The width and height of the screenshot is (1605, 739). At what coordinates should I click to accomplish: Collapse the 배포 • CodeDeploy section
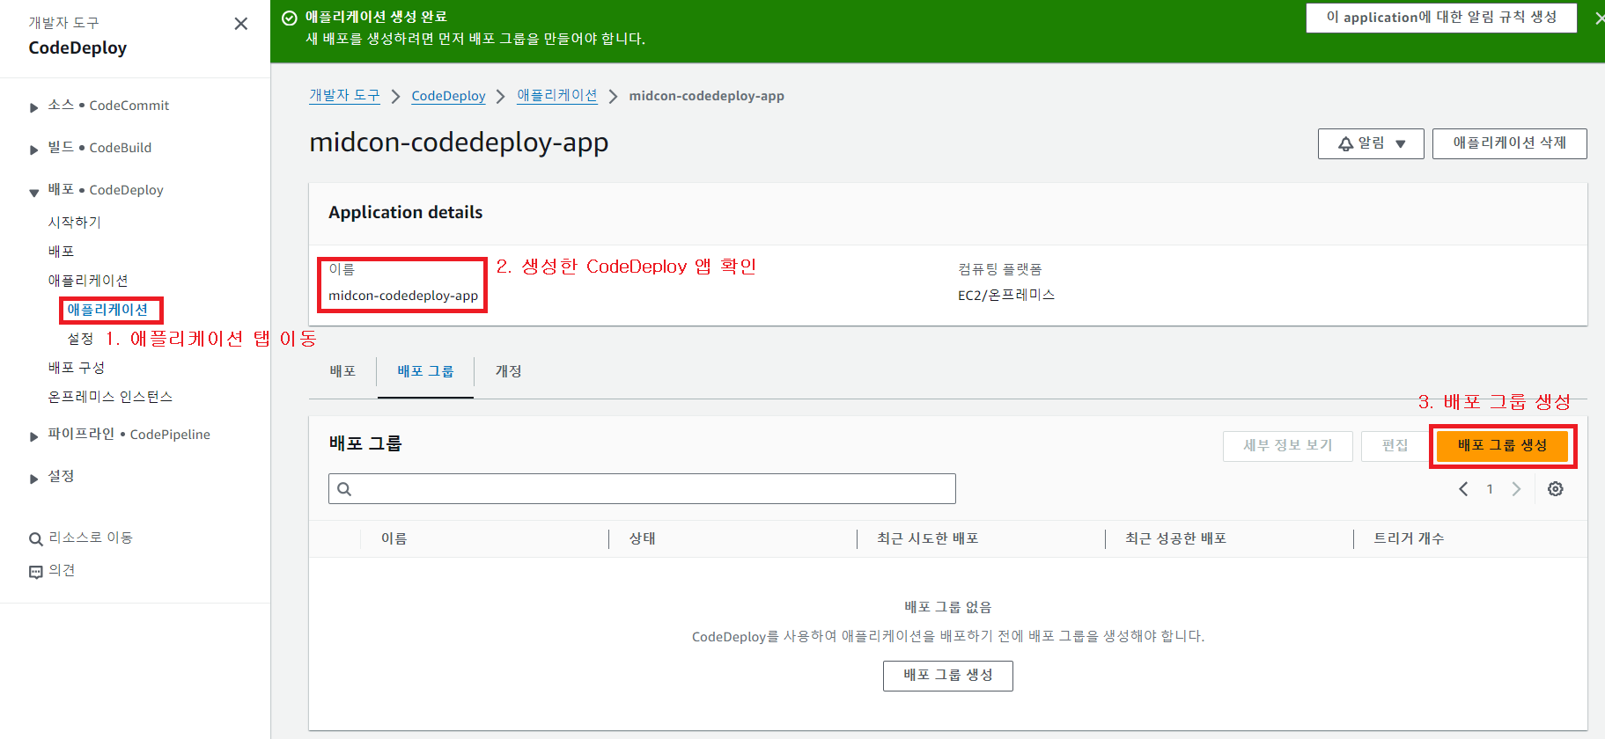click(x=33, y=192)
